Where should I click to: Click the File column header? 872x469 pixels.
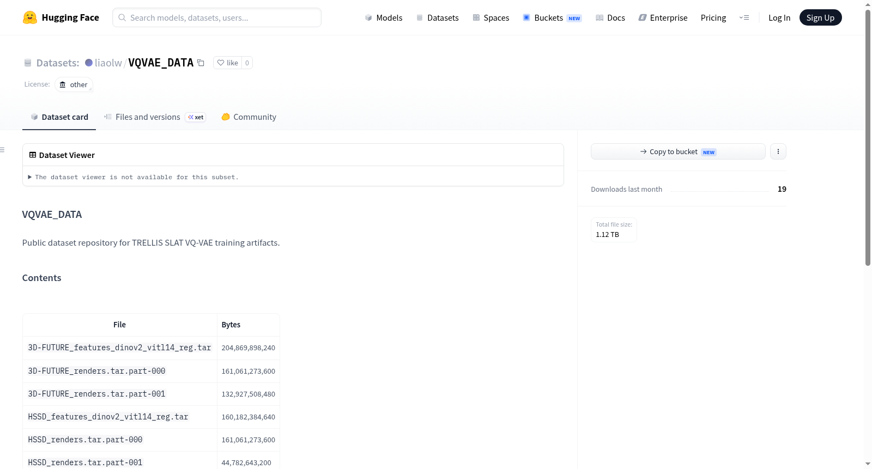point(119,325)
